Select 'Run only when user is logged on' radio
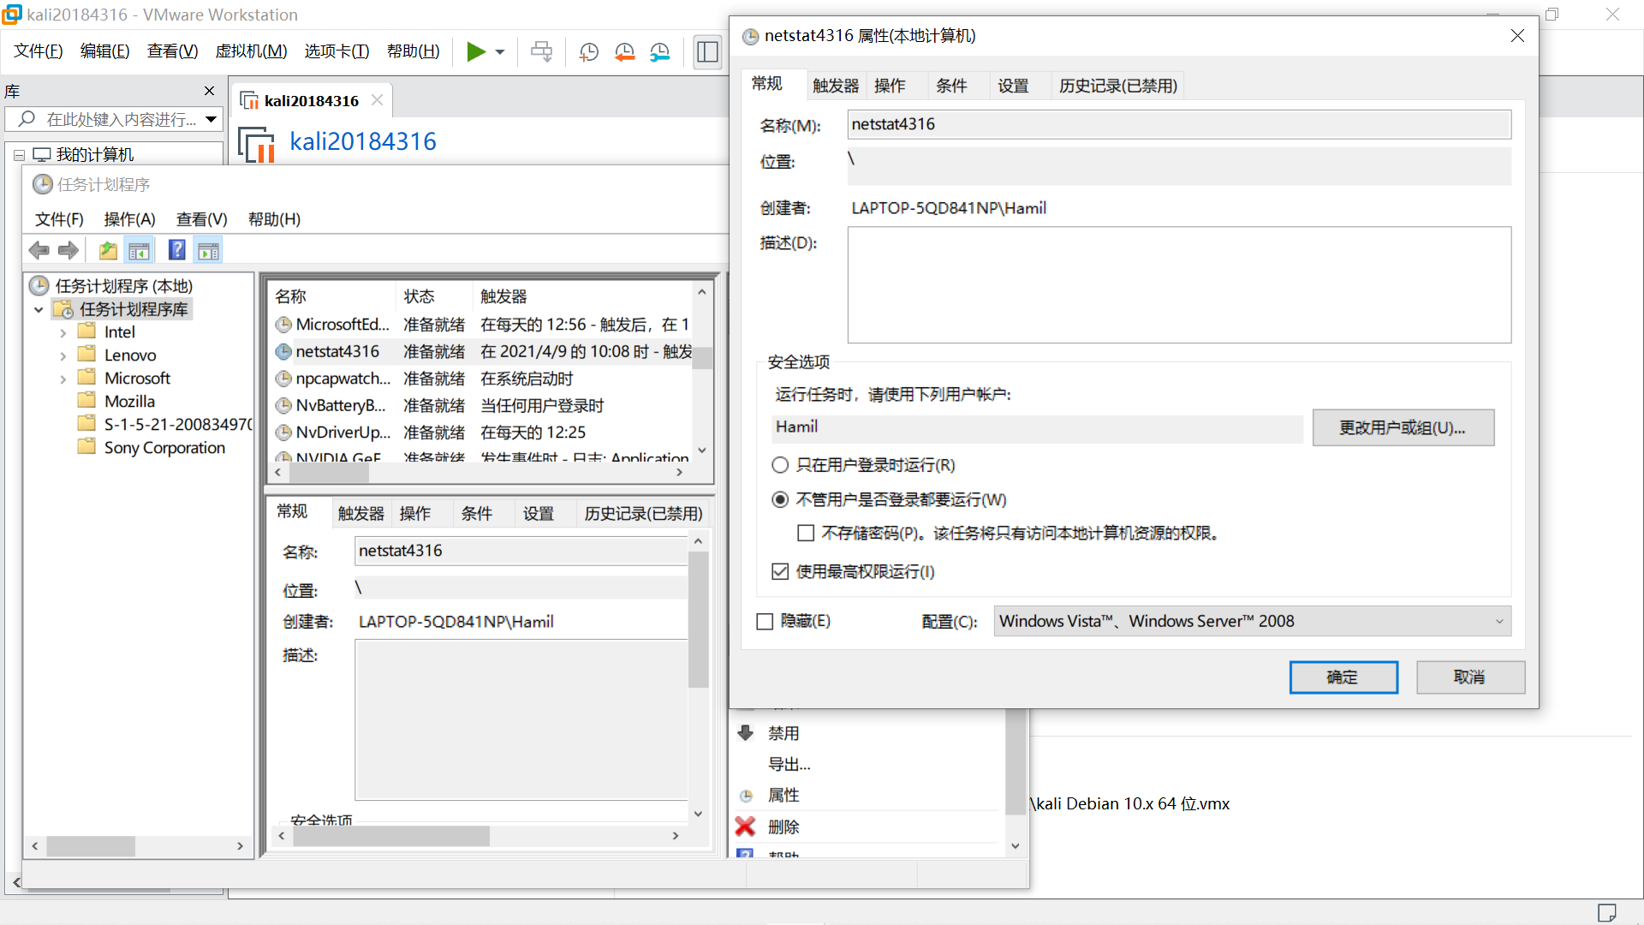This screenshot has height=925, width=1644. pos(780,465)
